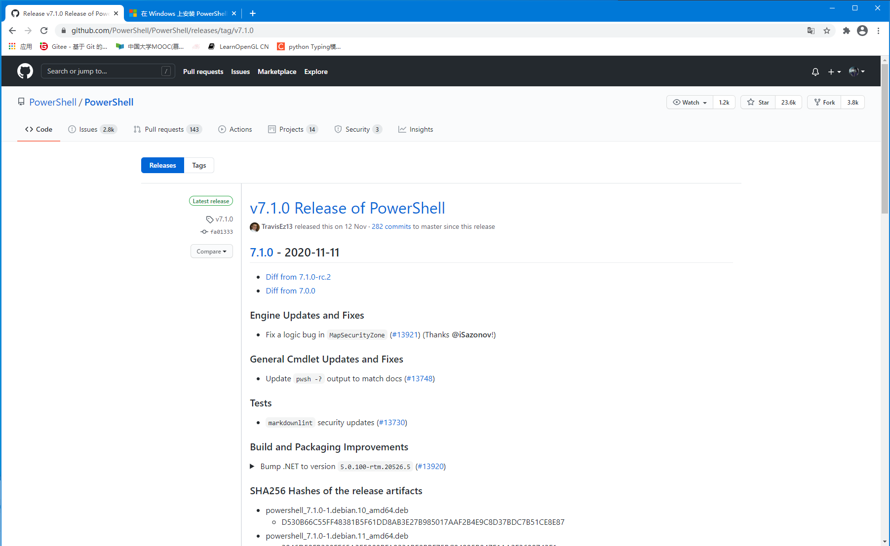Open the 7.1.0 heading link
Screen dimensions: 890x546
tap(262, 252)
